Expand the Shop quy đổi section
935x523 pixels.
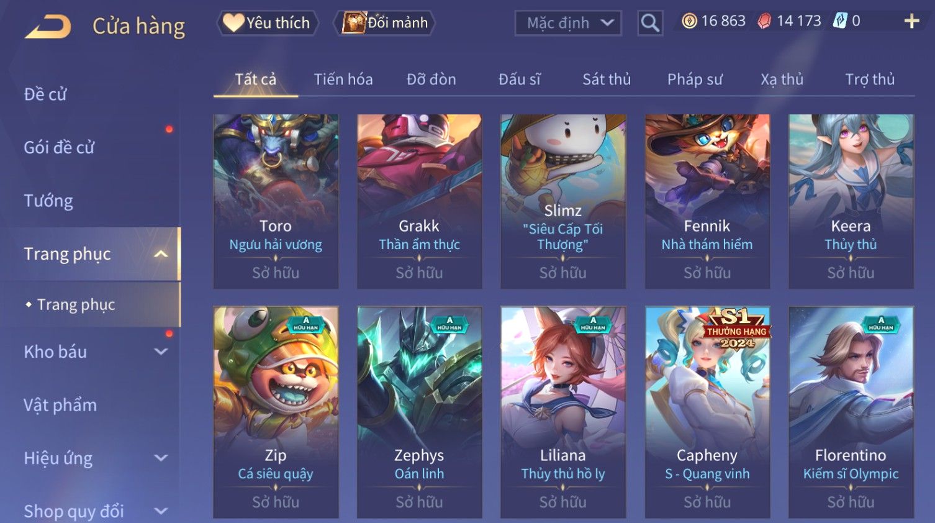click(91, 511)
